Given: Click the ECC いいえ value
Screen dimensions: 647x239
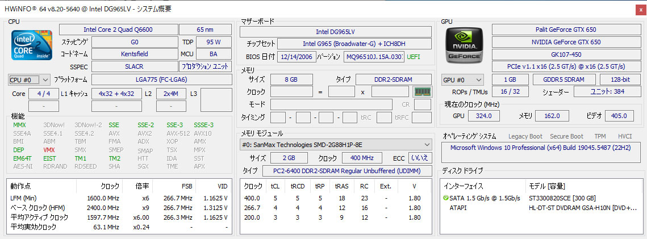Looking at the screenshot, I should [x=420, y=158].
